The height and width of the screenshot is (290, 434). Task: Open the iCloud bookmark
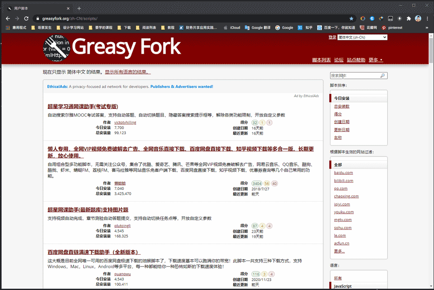coord(232,28)
